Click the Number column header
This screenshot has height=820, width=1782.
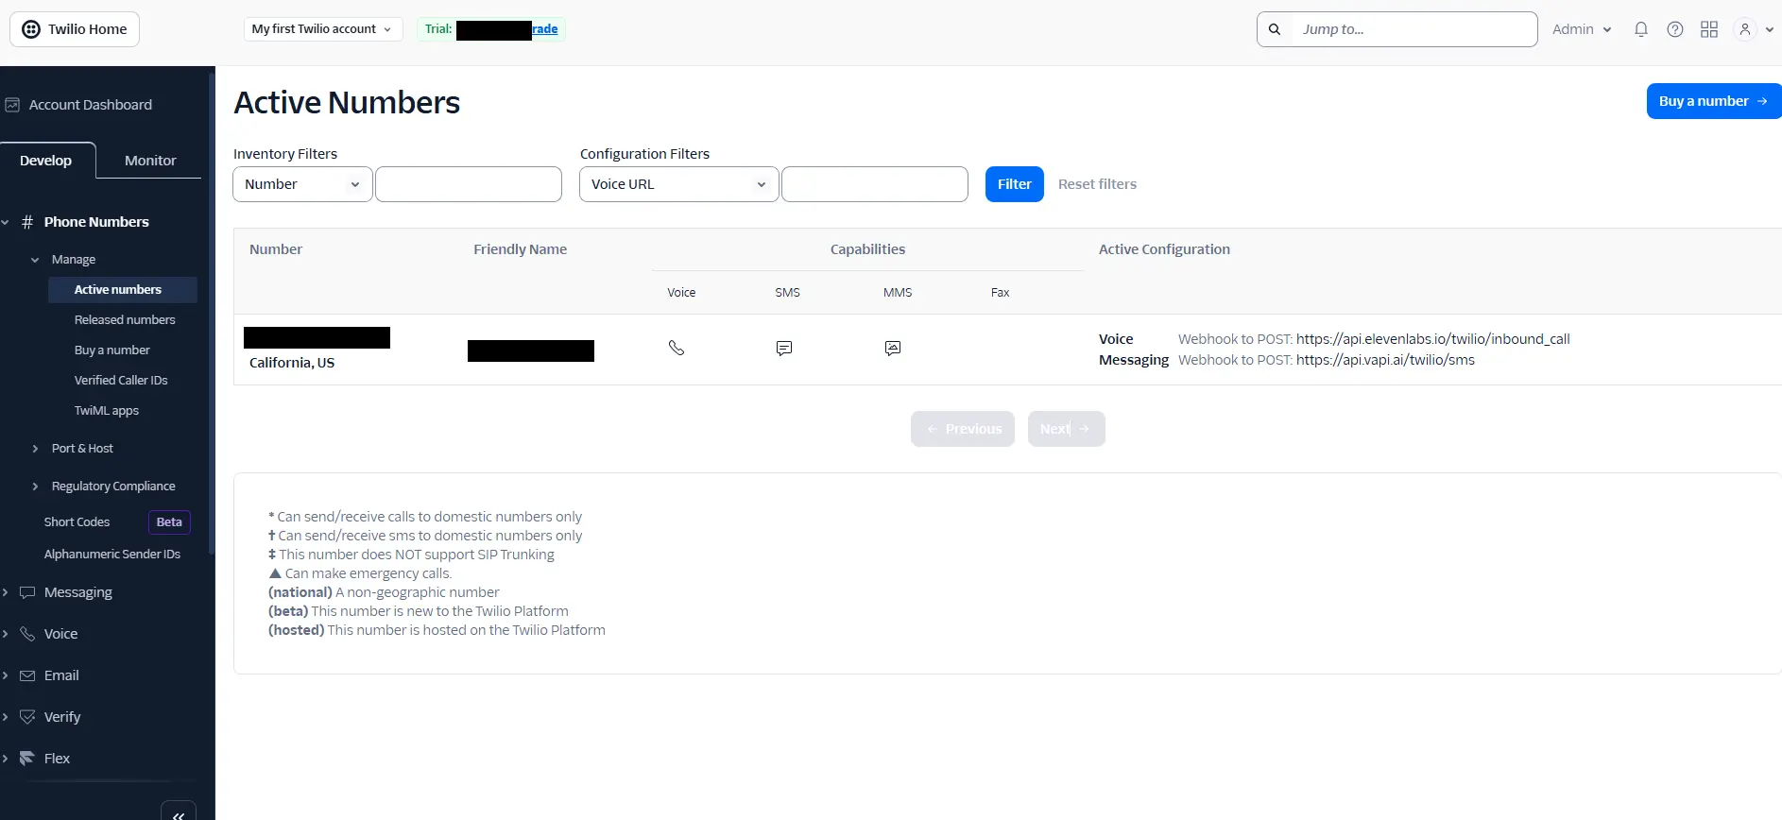click(x=276, y=249)
